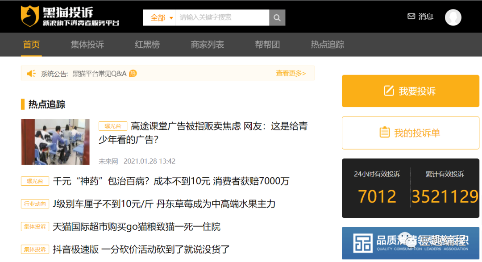Viewport: 482px width, 262px height.
Task: Open J级别车厘子不到10元/斤 article
Action: 164,204
